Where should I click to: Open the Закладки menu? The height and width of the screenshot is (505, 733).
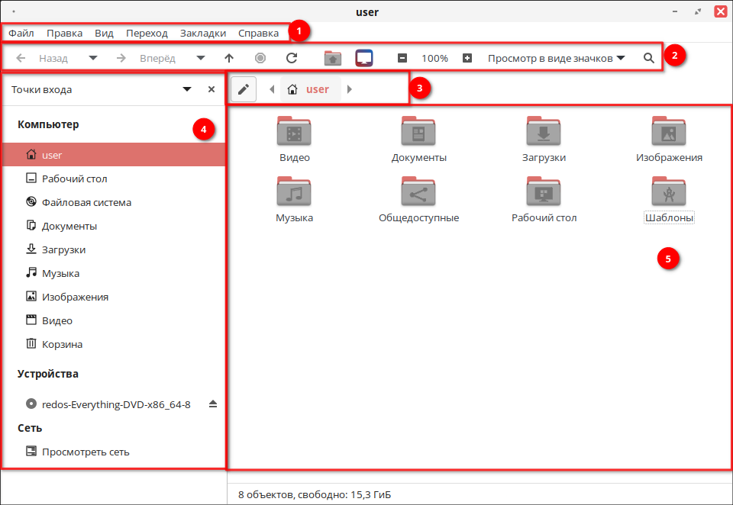[203, 33]
